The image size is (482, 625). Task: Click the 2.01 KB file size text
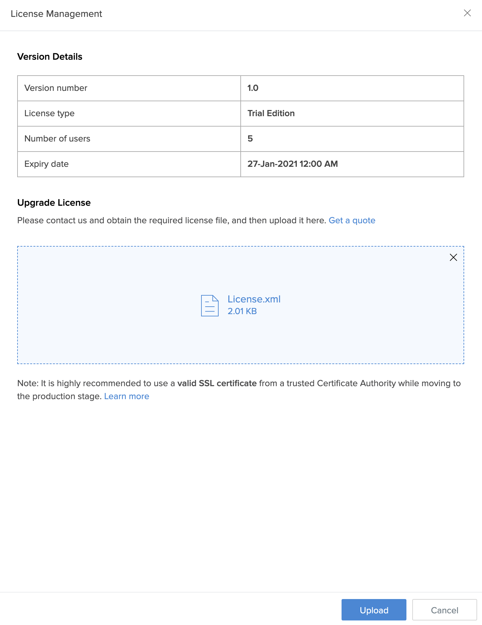pyautogui.click(x=242, y=311)
